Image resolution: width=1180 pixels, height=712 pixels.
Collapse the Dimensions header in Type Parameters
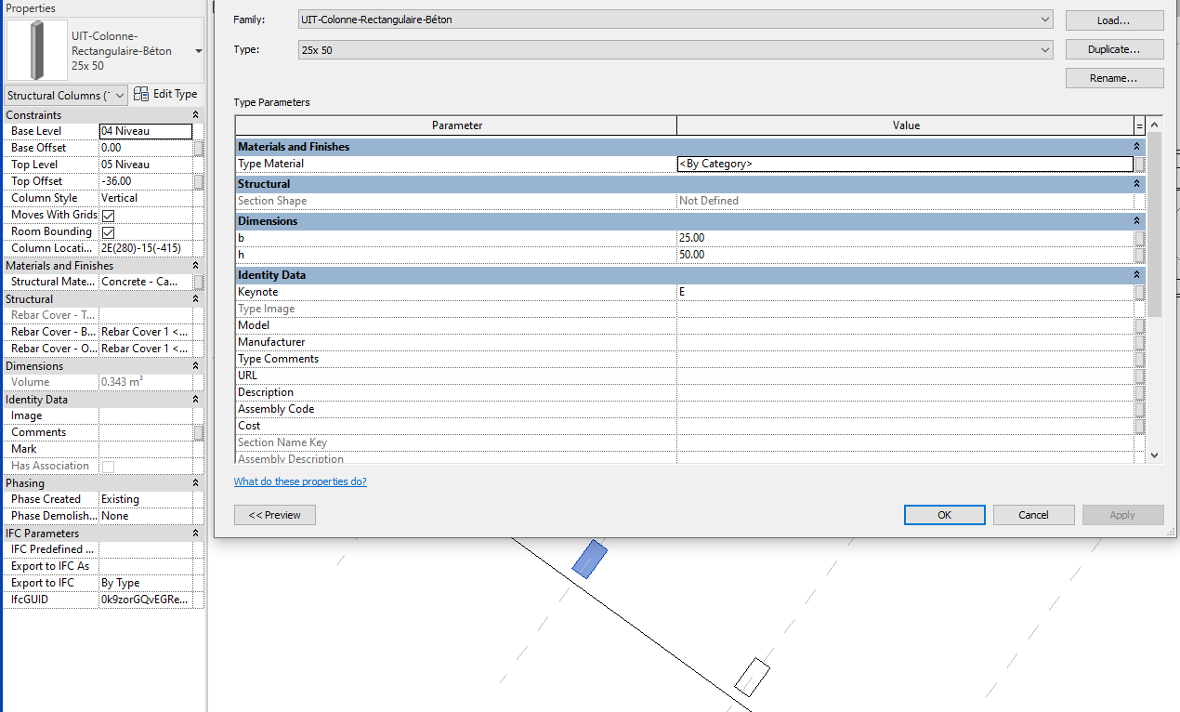[1136, 220]
